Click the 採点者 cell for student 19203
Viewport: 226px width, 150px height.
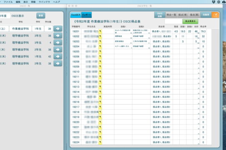(x=161, y=41)
